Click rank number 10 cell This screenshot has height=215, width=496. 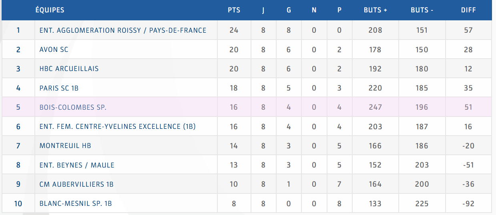pyautogui.click(x=18, y=203)
